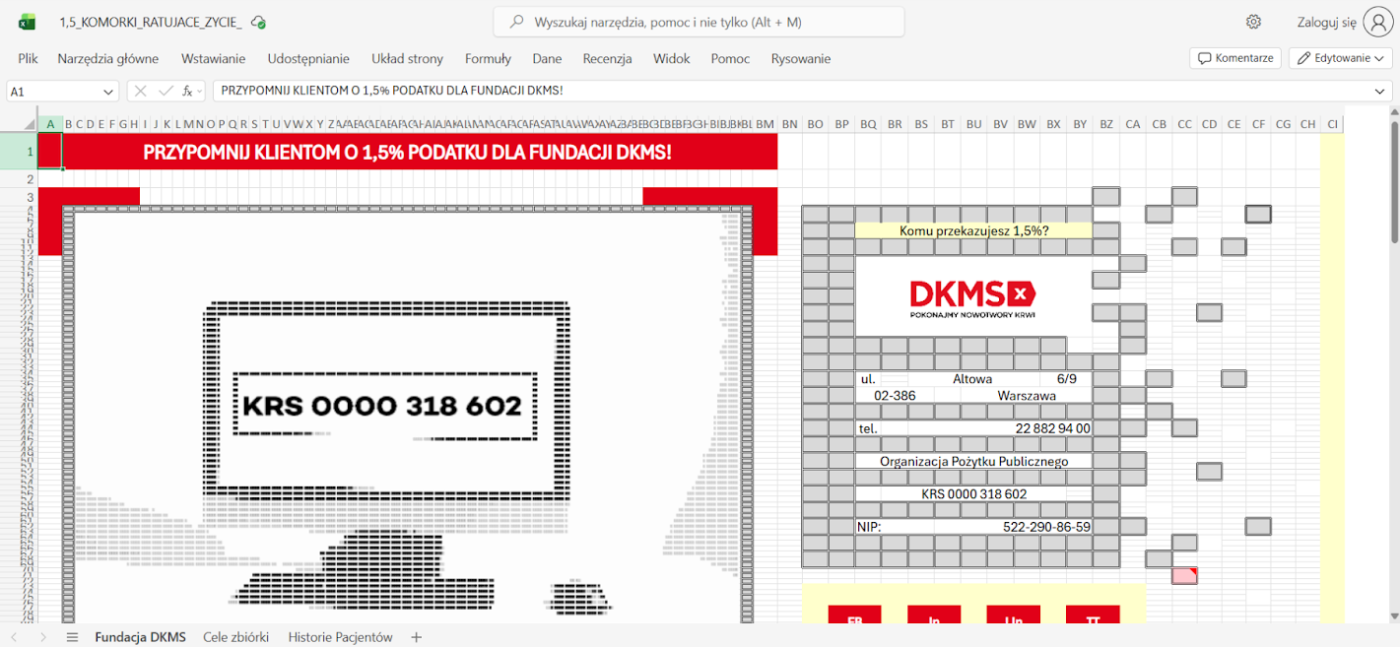Click the search box Wyszukaj narzędzia

click(x=699, y=22)
